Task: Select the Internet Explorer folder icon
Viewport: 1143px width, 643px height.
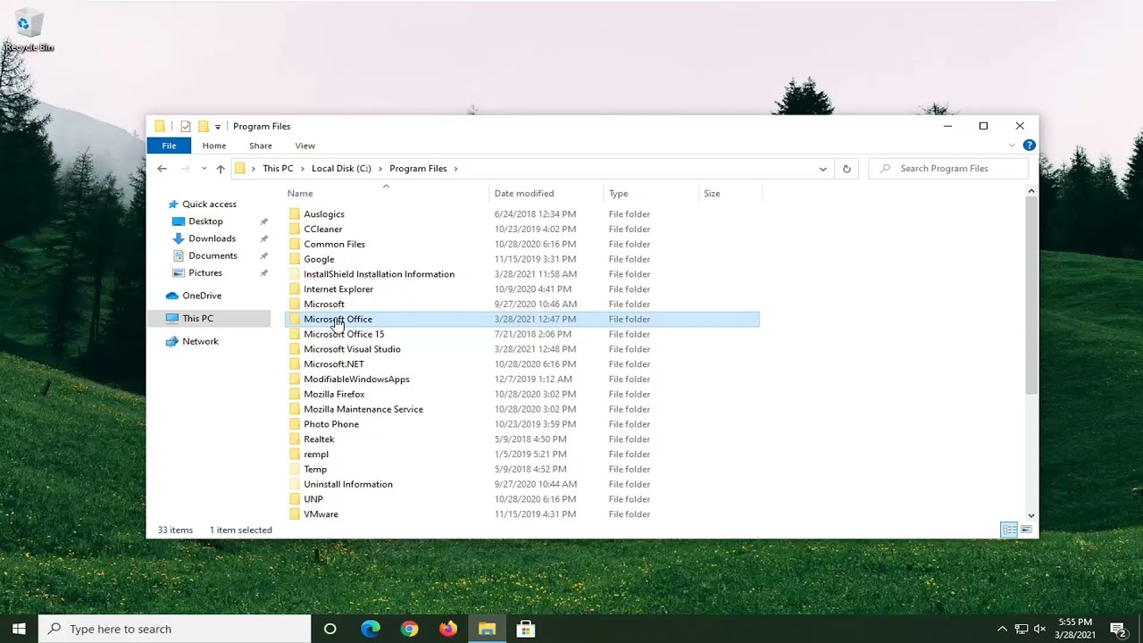Action: click(295, 289)
